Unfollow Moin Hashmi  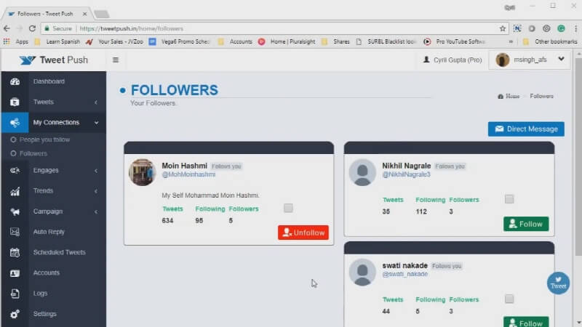click(x=303, y=233)
